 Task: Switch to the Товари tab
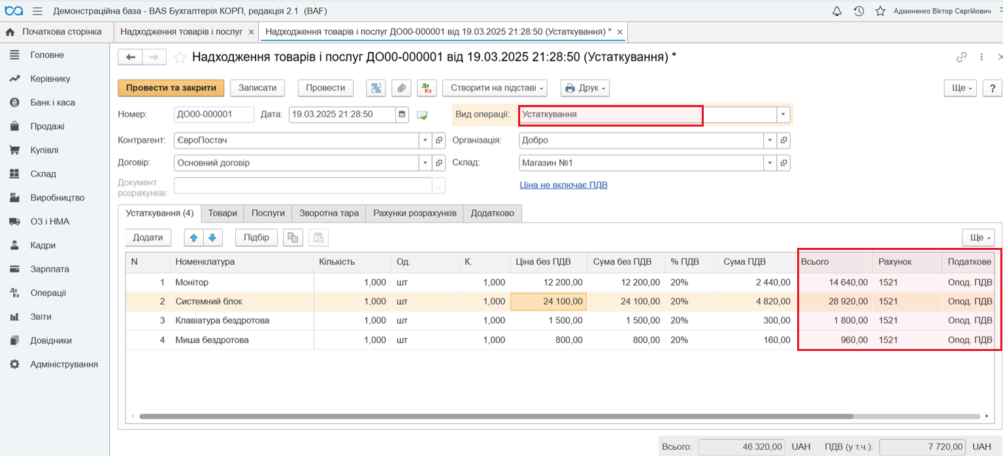tap(222, 213)
